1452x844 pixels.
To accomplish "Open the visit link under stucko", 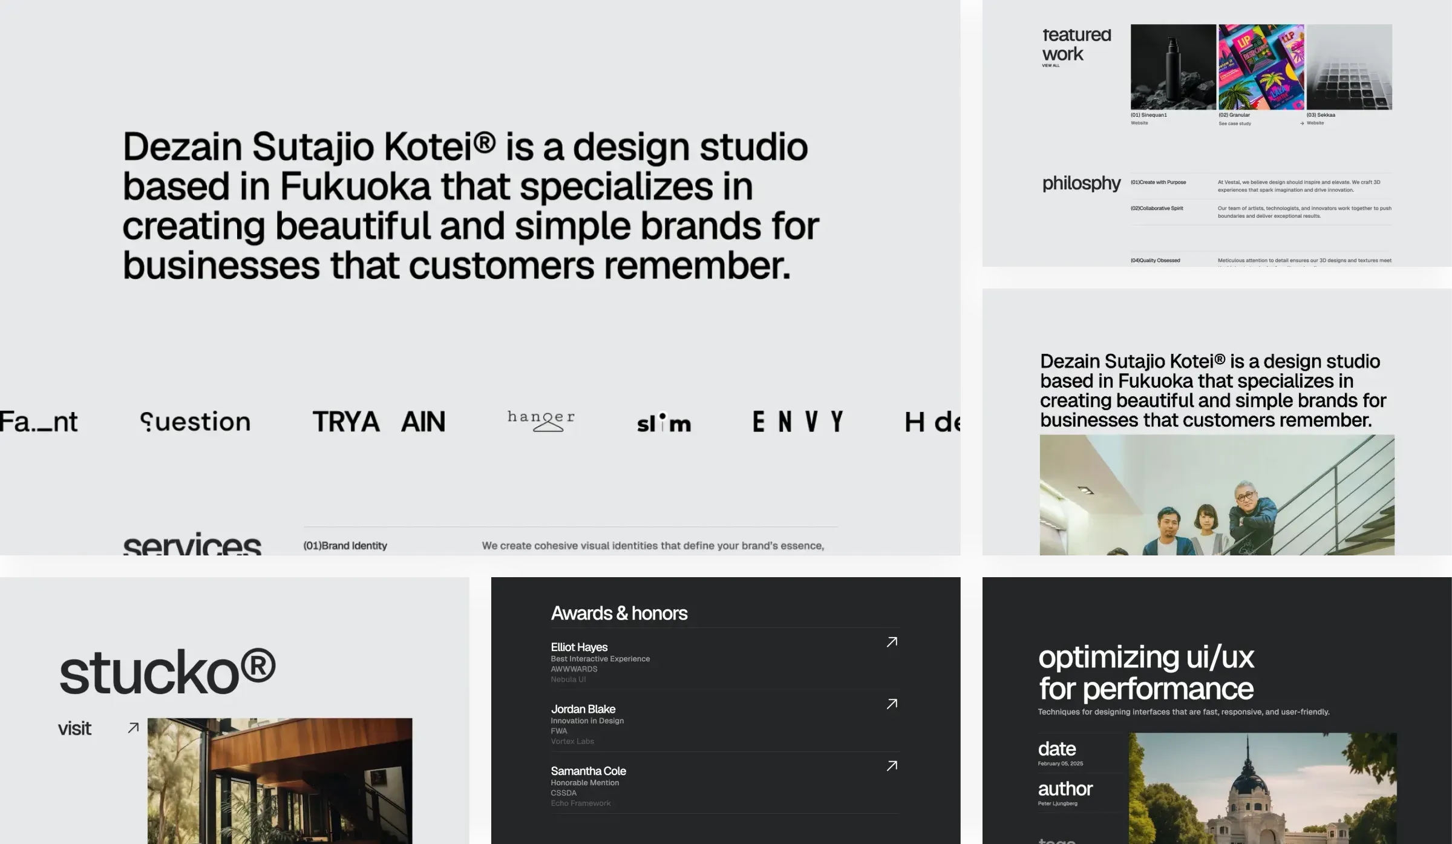I will click(74, 728).
